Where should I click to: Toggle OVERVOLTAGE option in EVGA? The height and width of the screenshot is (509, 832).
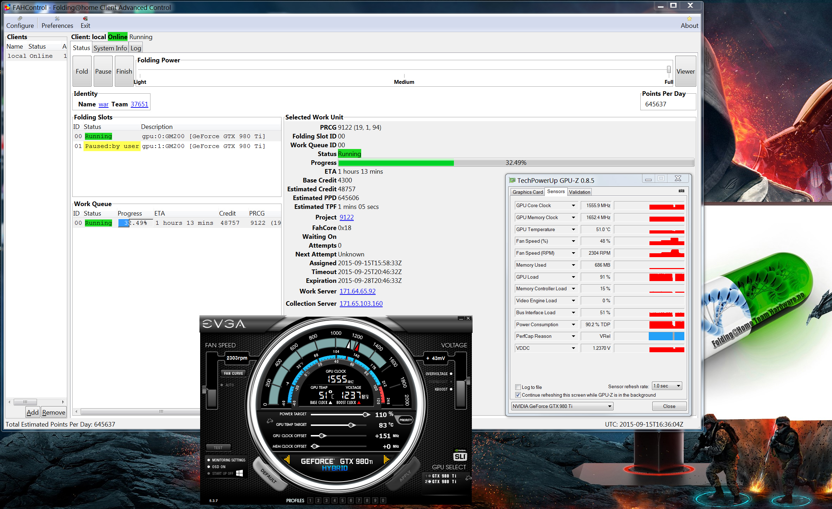tap(451, 374)
